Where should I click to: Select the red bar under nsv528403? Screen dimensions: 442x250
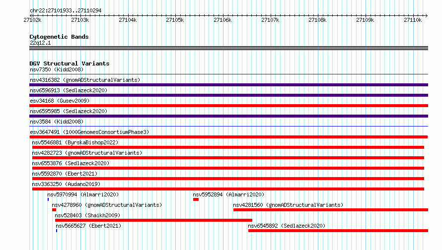[153, 220]
